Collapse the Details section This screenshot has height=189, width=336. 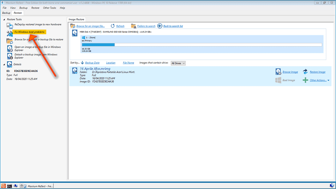click(4, 65)
